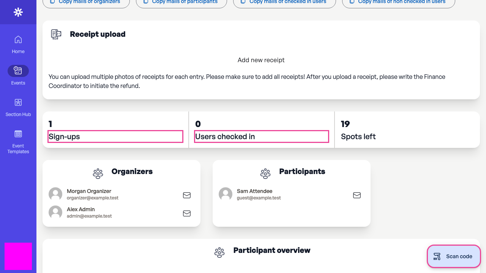Click Sam Attendee's avatar

(x=226, y=194)
